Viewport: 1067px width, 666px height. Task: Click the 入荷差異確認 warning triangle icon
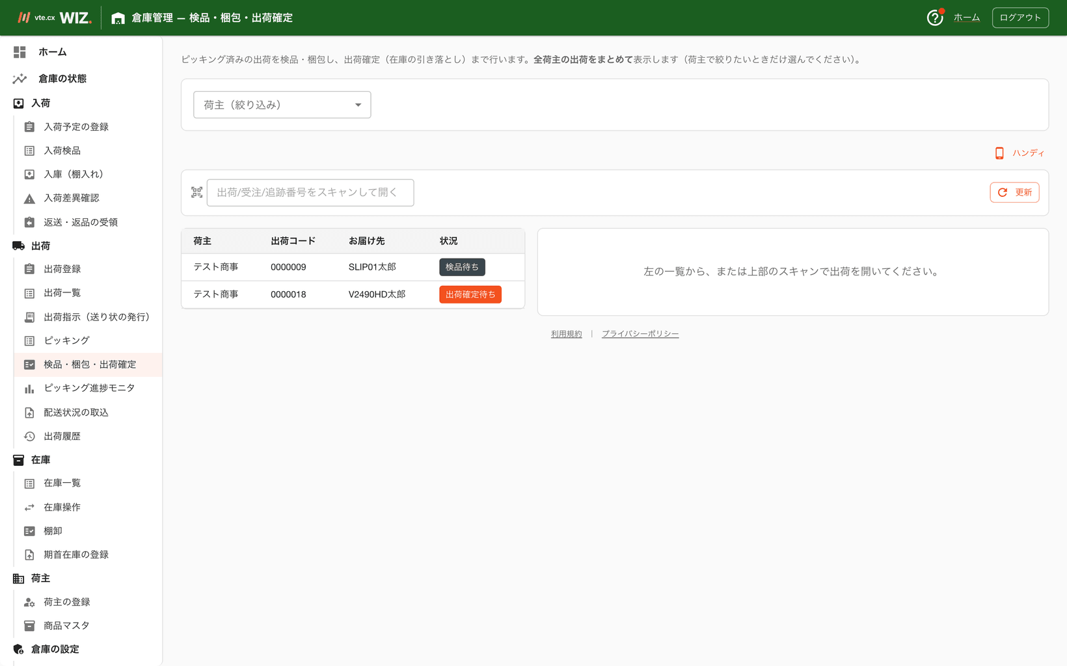[x=29, y=198]
